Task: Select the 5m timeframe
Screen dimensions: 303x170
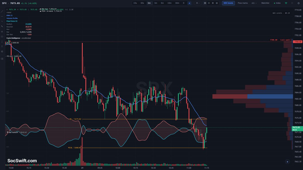Action: (162, 3)
